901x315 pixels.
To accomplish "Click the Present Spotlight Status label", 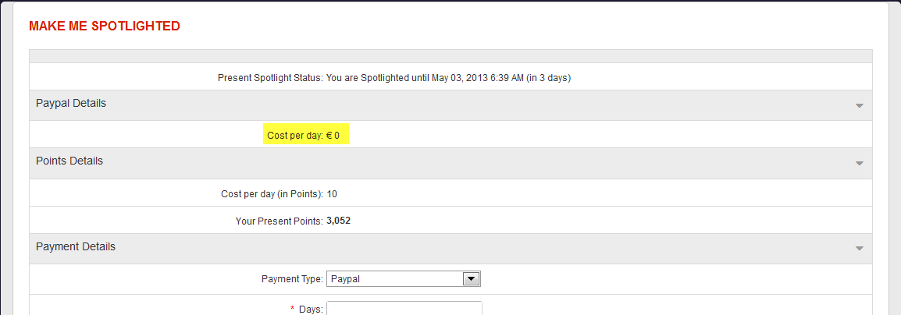I will (x=270, y=78).
